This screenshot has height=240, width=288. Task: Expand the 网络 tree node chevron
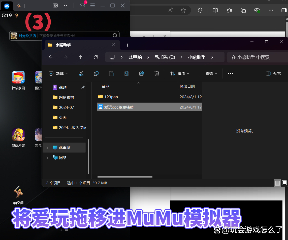point(47,158)
